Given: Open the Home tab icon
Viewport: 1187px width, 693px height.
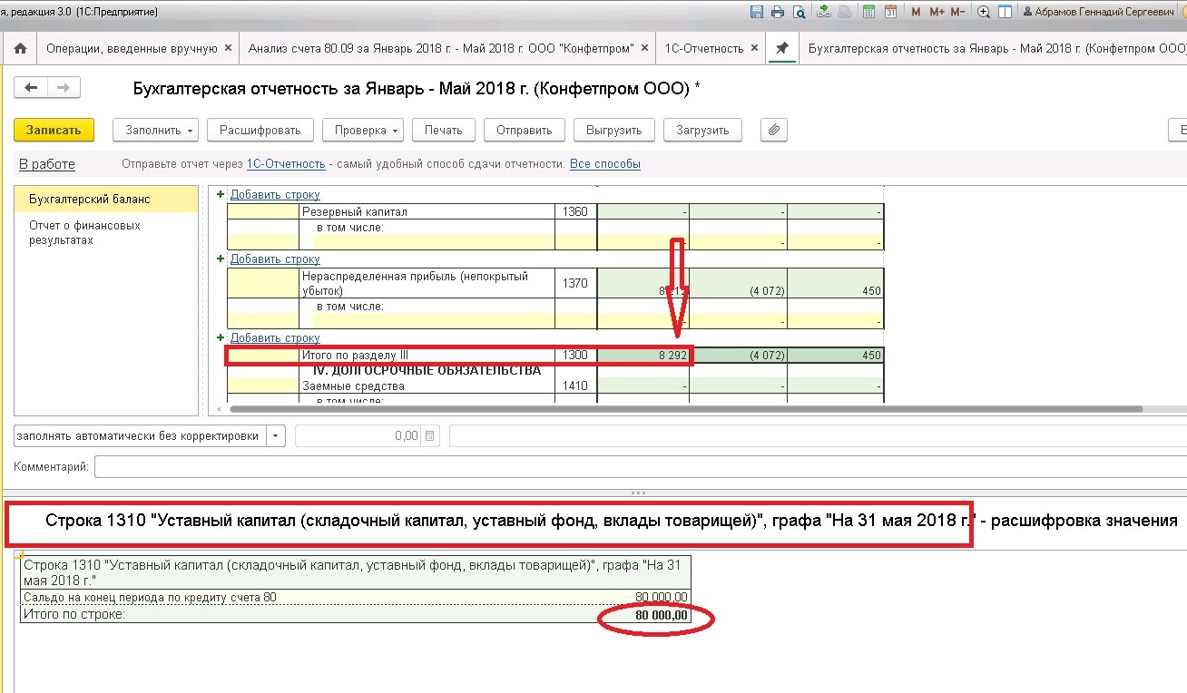Looking at the screenshot, I should tap(20, 48).
